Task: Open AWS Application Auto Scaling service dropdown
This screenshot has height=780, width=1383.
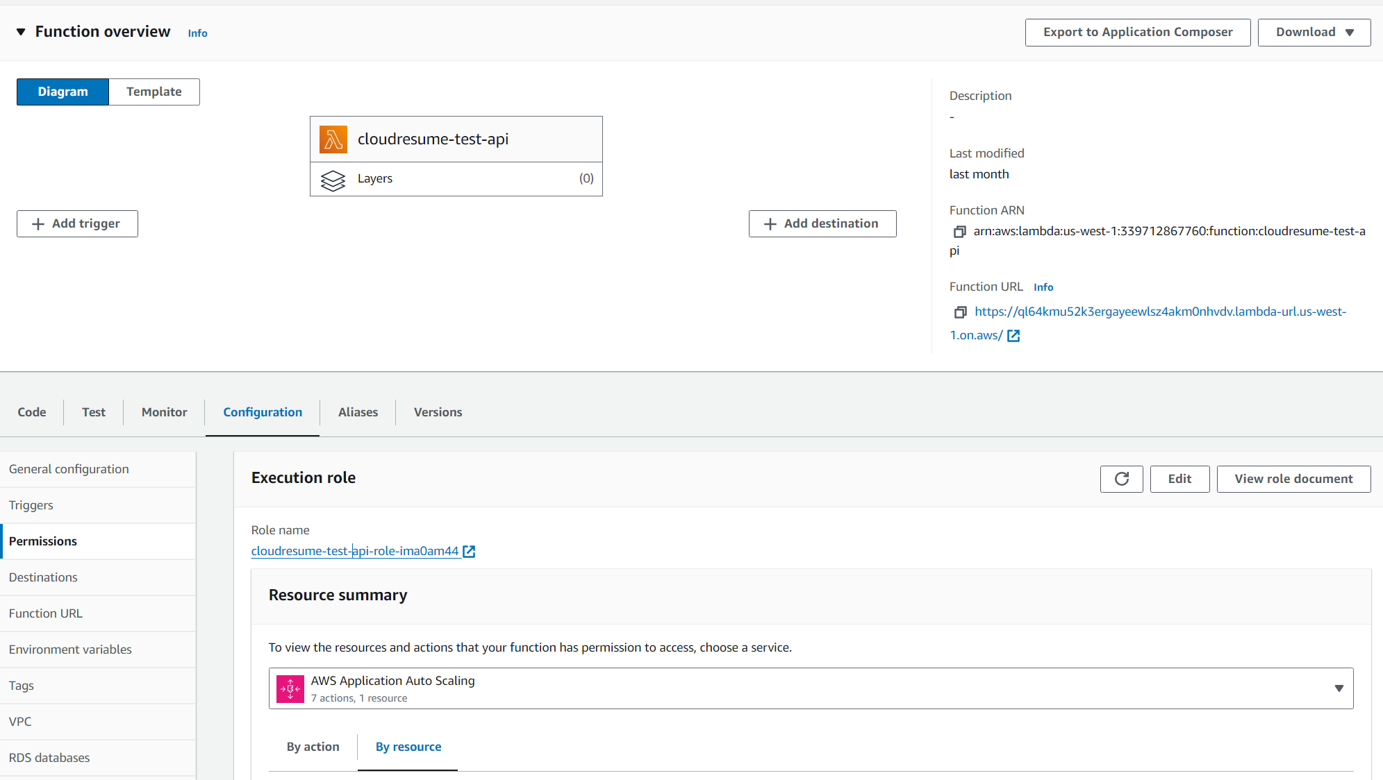Action: 811,688
